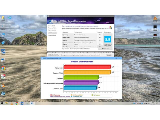This screenshot has width=160, height=120.
Task: Click the green Графика bar in the chart
Action: tap(81, 77)
